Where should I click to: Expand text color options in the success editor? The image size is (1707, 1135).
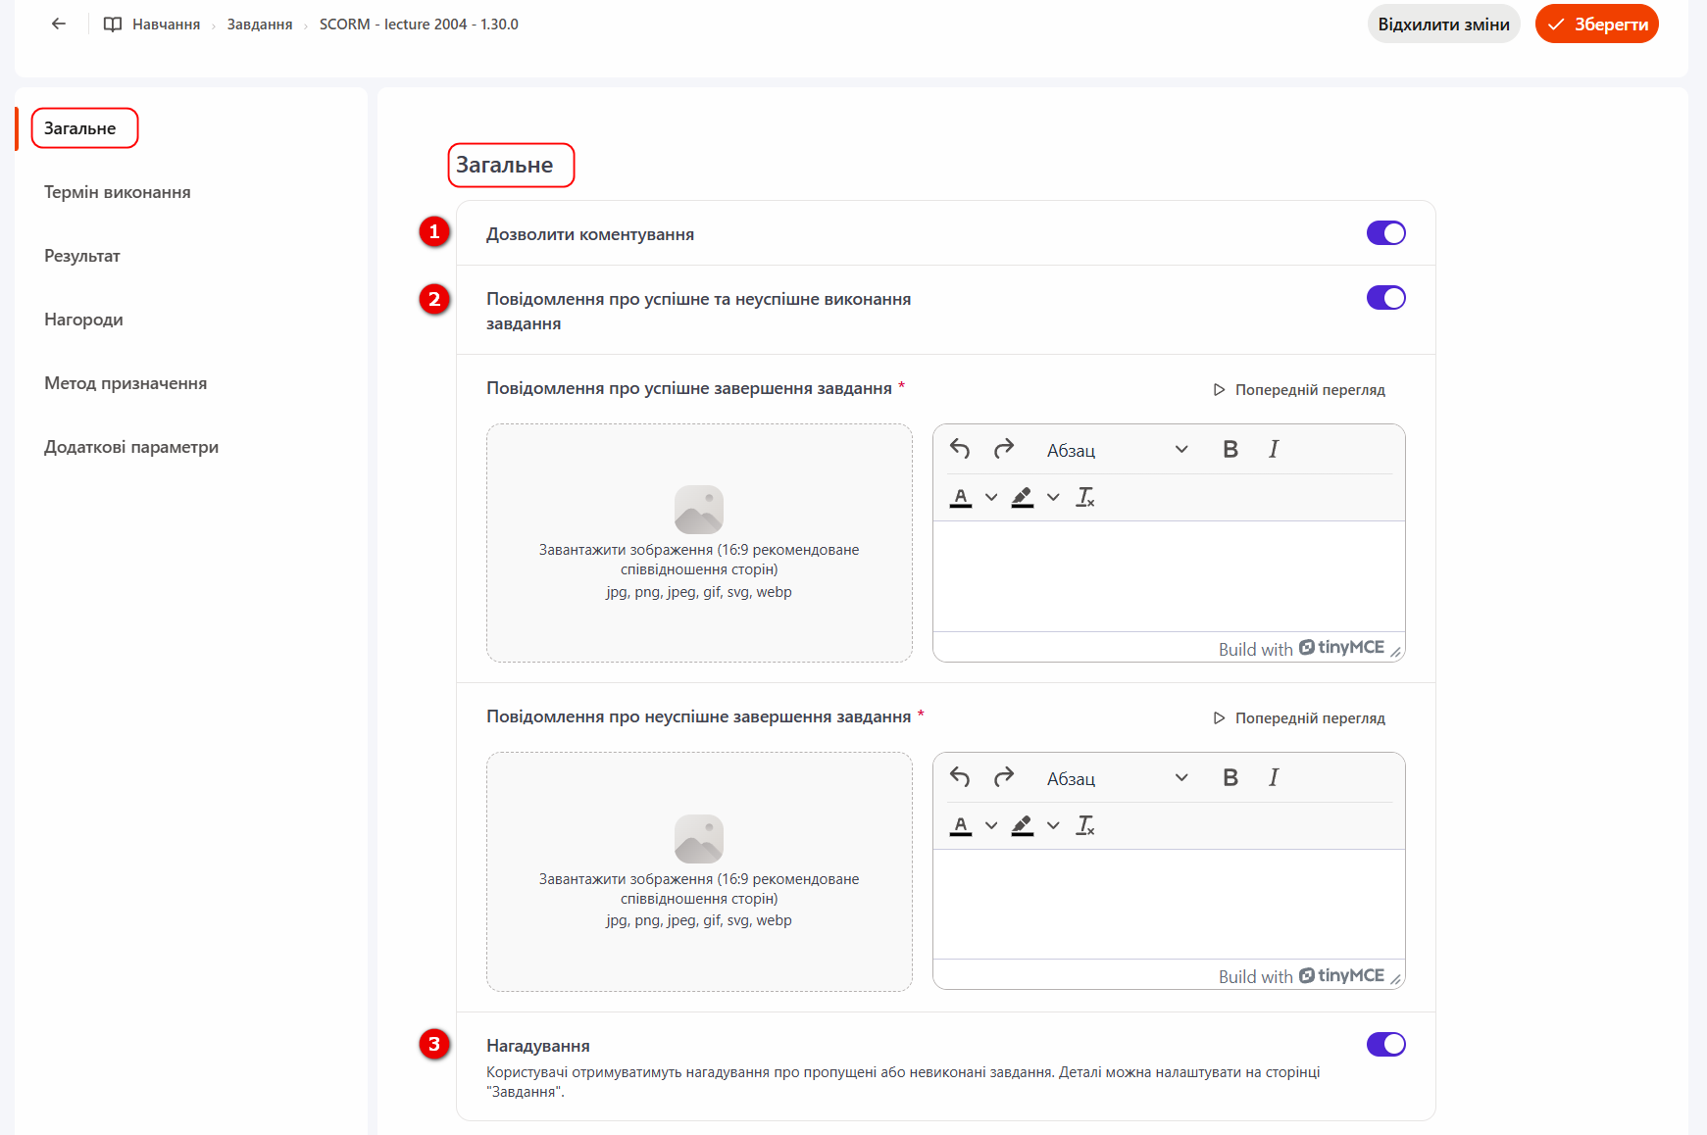(x=991, y=497)
